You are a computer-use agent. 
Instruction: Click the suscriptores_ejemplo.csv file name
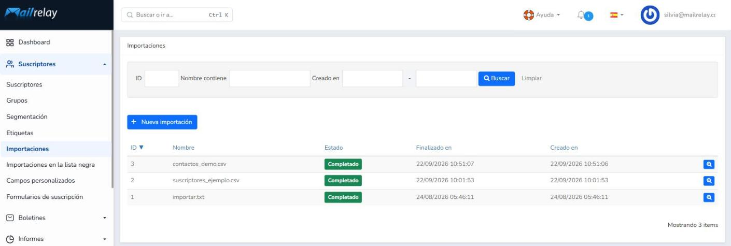pyautogui.click(x=206, y=181)
